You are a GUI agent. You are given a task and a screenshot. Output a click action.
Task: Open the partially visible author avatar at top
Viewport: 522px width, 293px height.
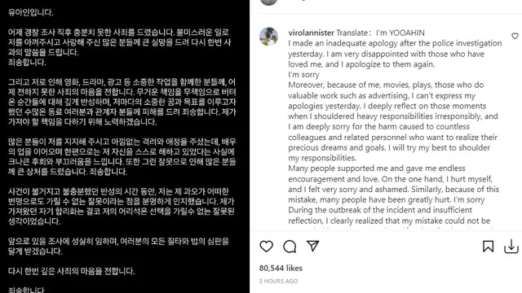pos(268,2)
